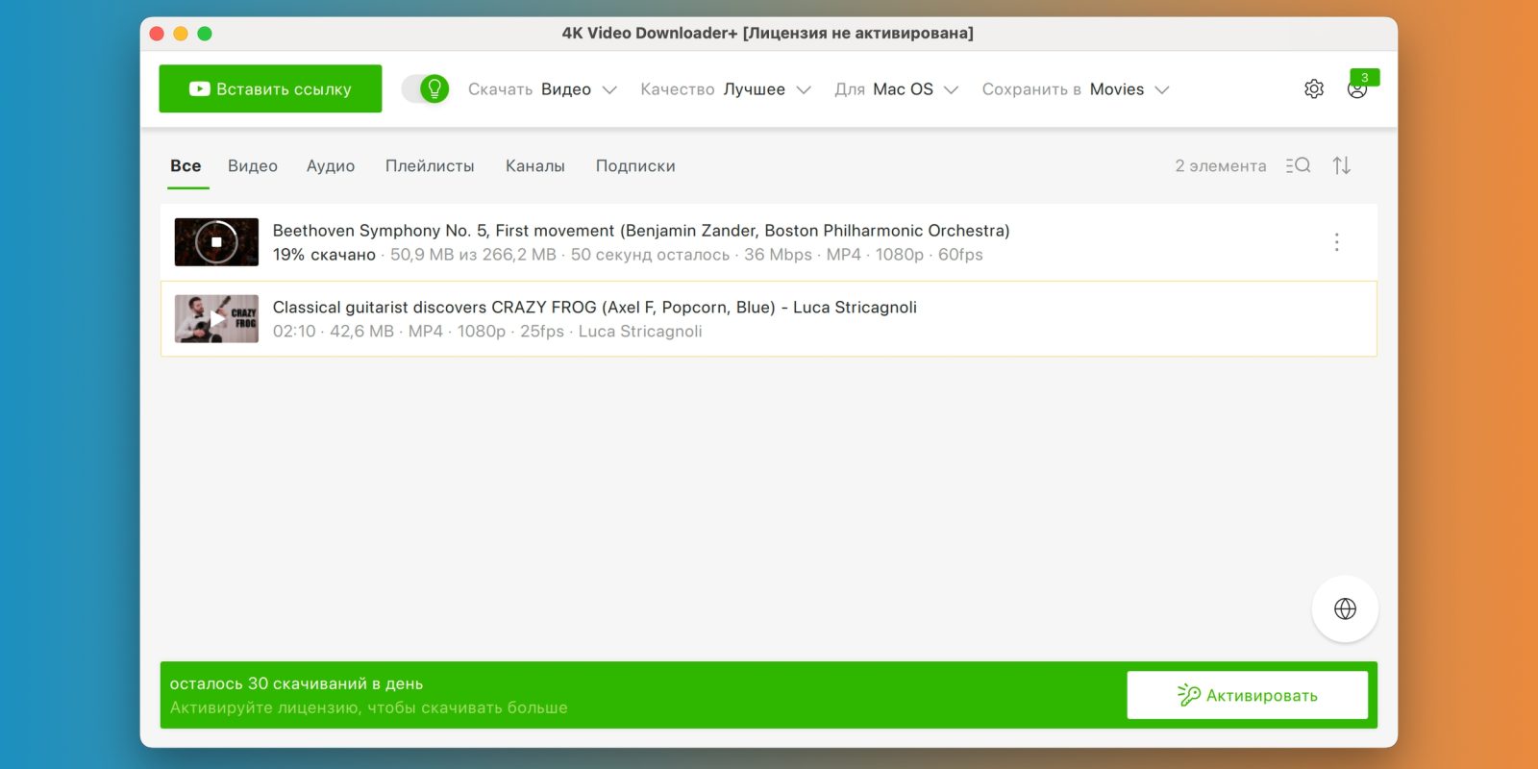The image size is (1538, 769).
Task: Click the Активировать license button
Action: coord(1247,695)
